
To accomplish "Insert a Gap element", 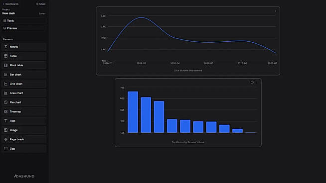I will (24, 149).
